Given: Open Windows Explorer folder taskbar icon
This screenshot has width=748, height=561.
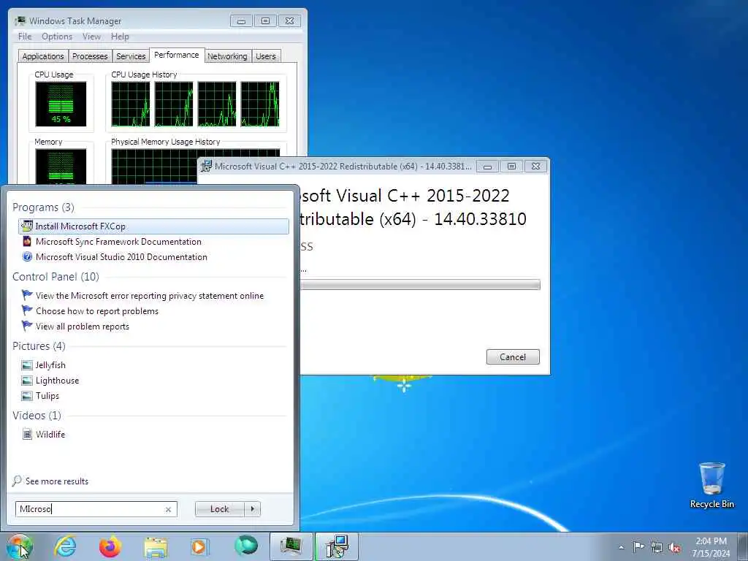Looking at the screenshot, I should click(x=156, y=547).
